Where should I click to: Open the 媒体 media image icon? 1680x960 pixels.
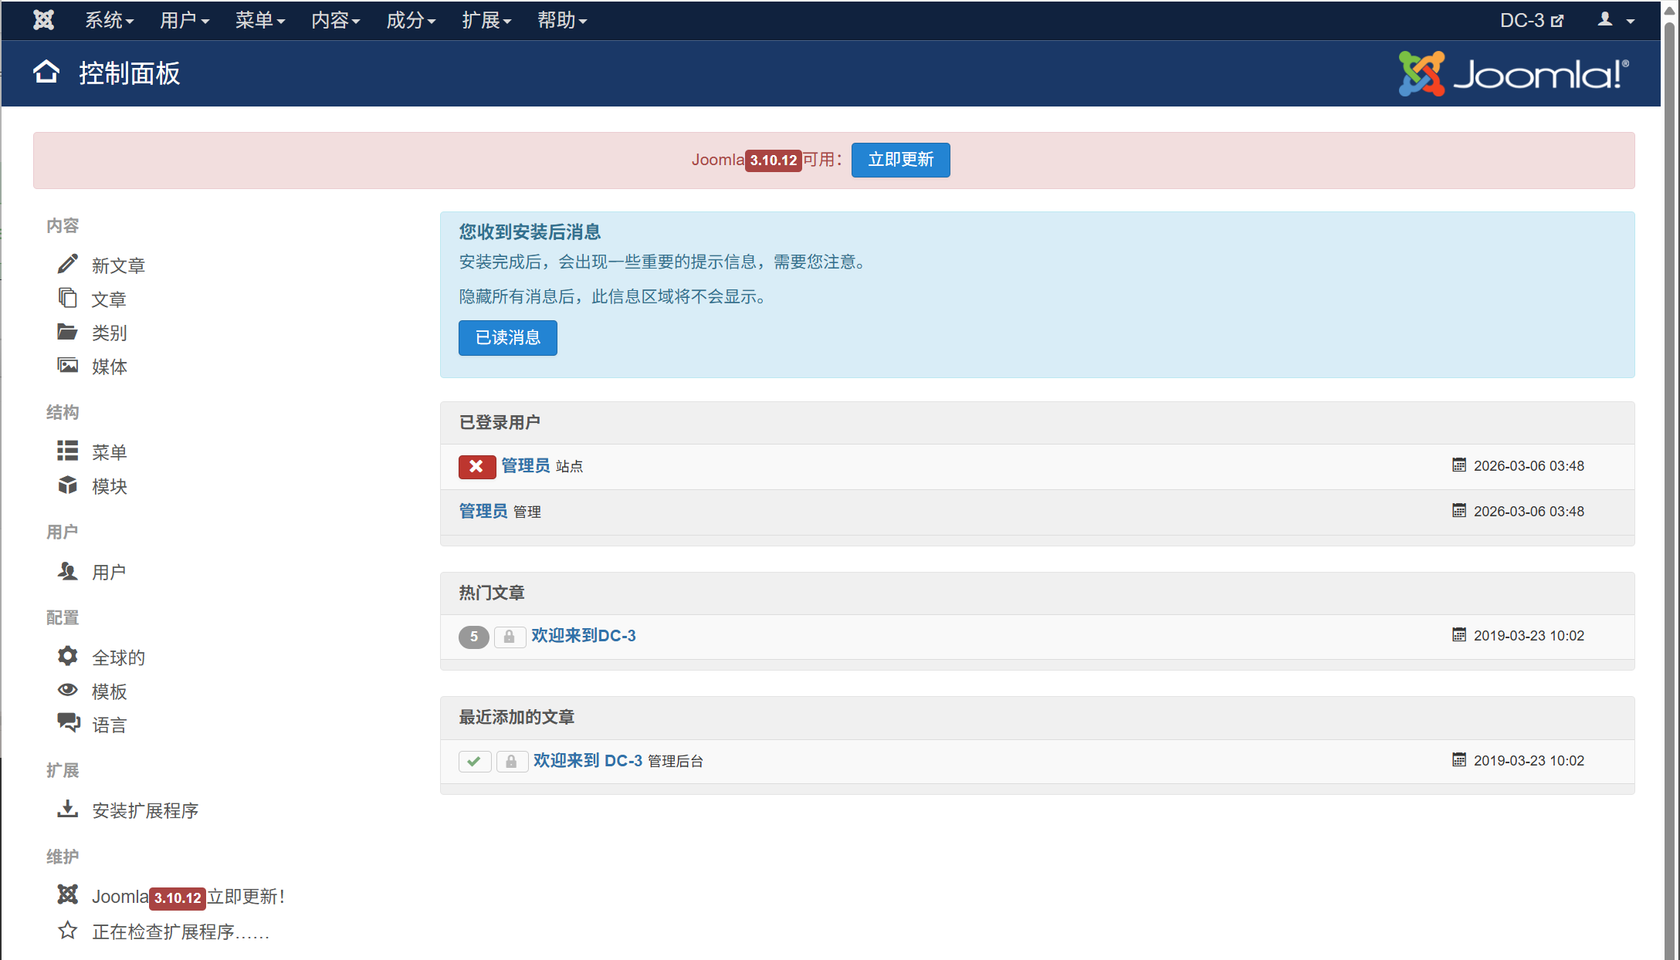coord(67,365)
